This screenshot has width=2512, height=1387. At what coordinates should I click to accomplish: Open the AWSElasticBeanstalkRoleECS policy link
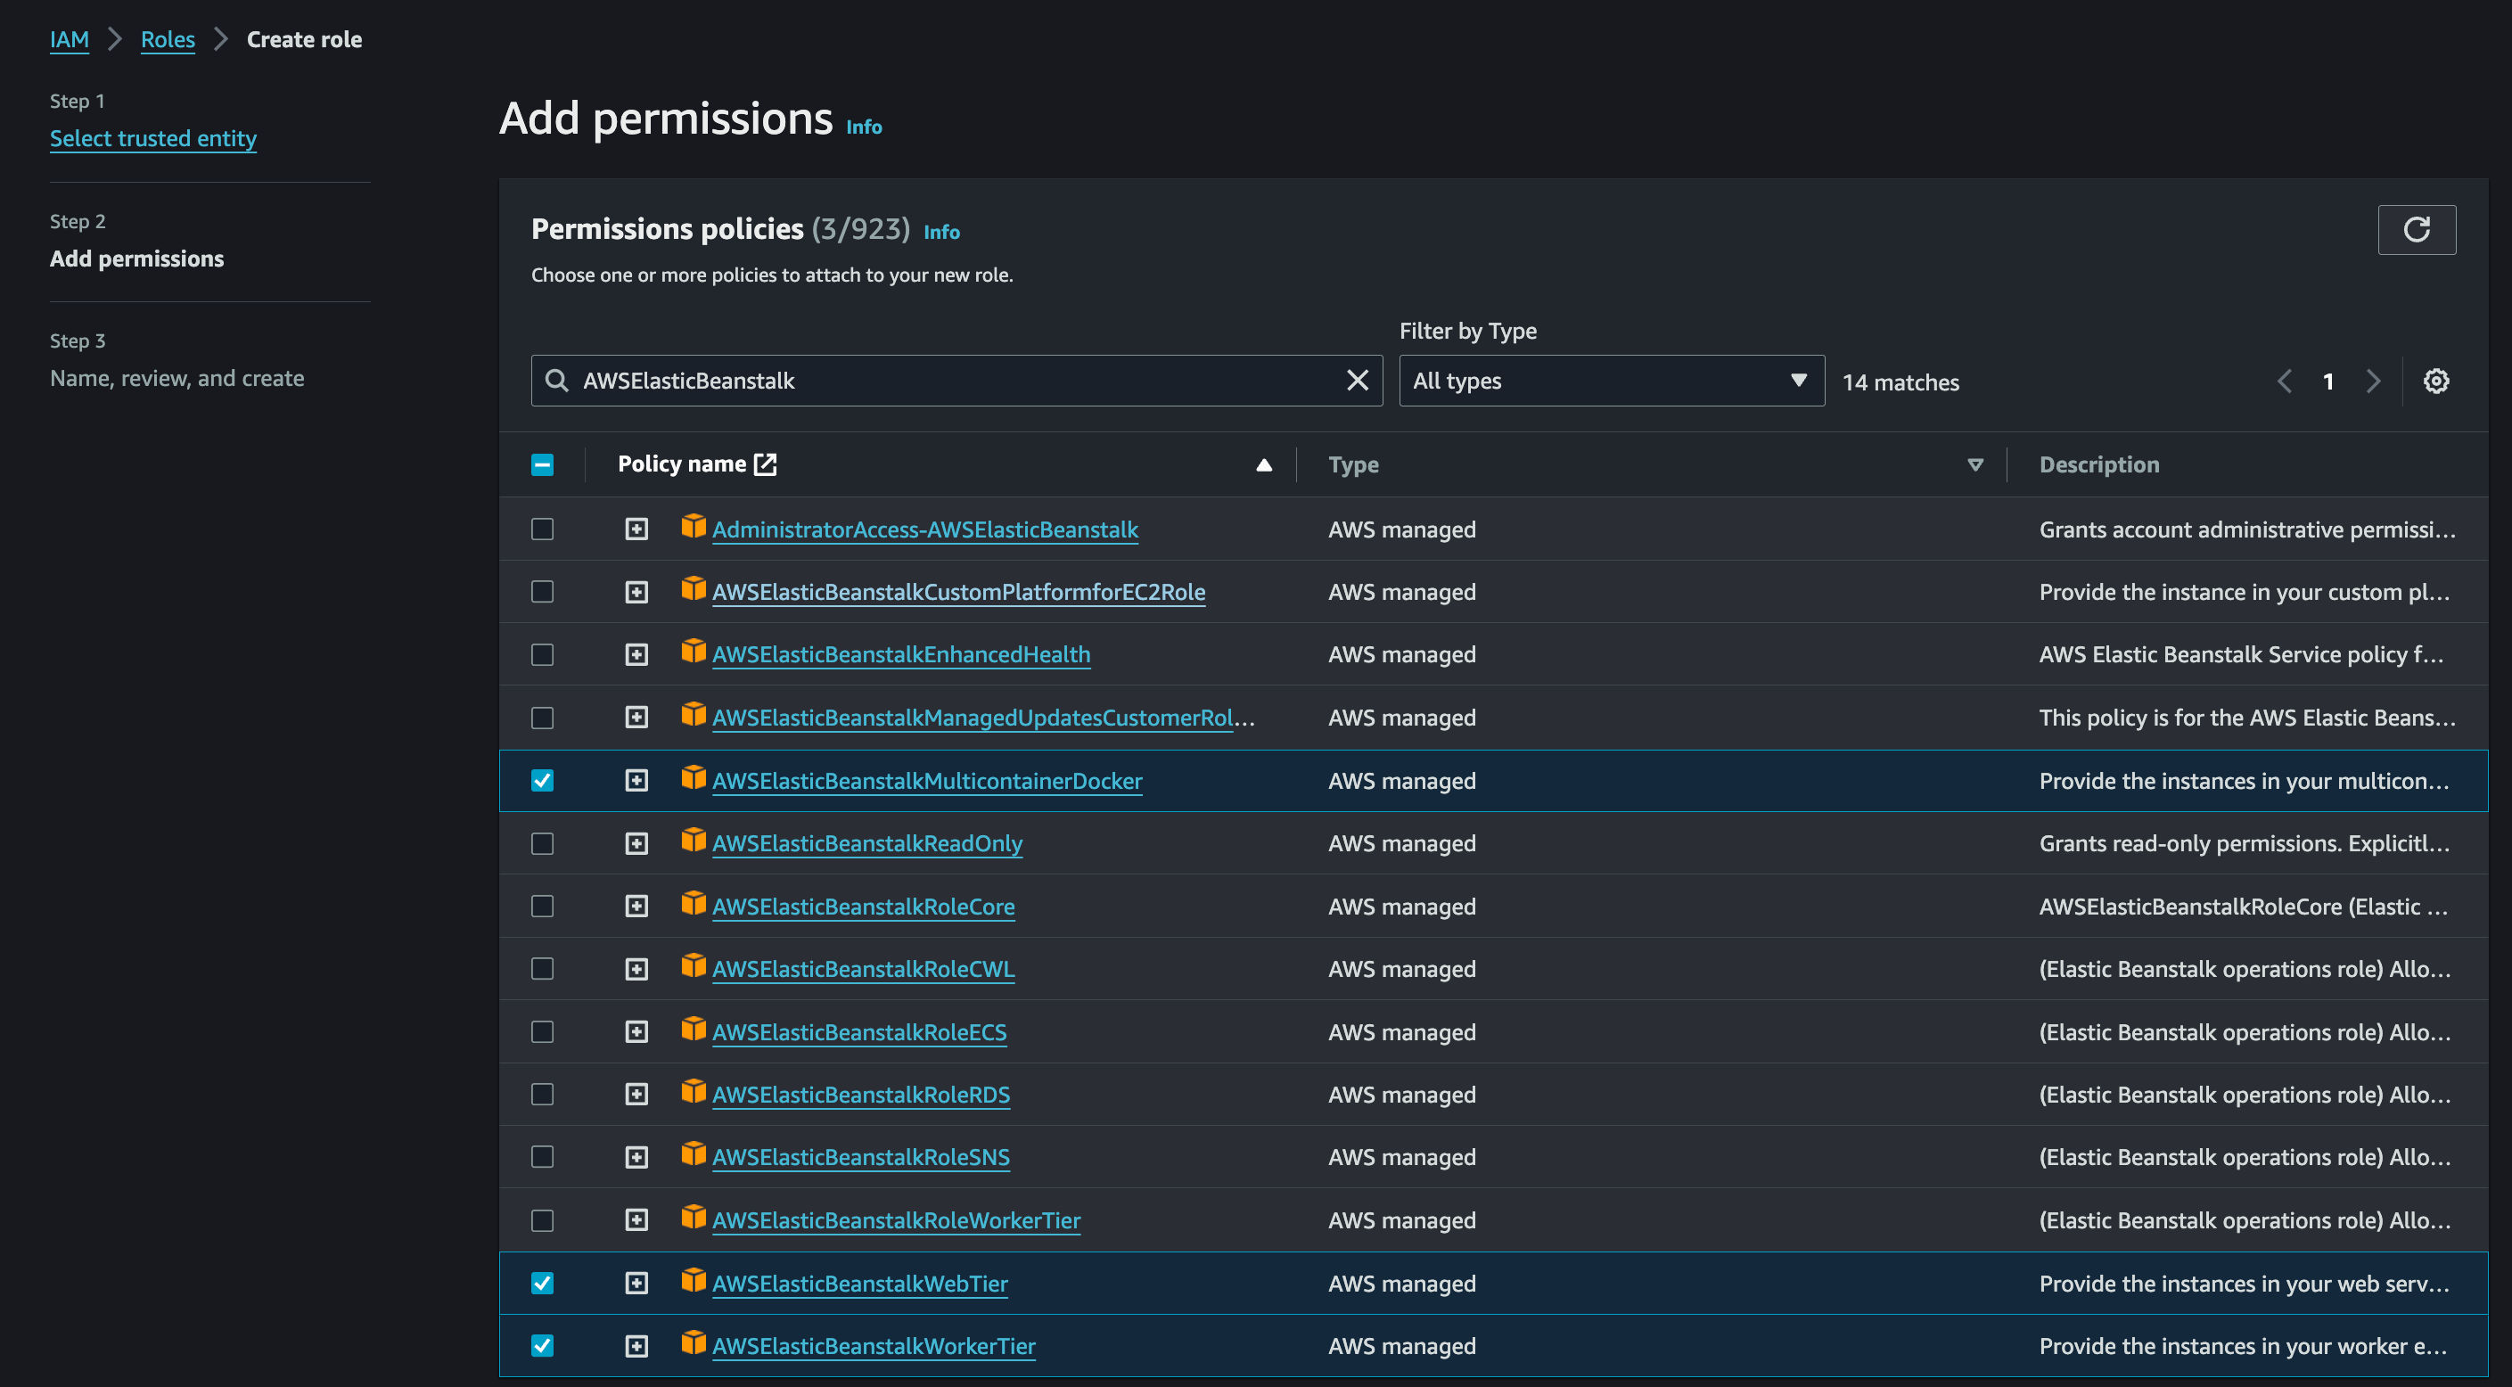coord(859,1032)
